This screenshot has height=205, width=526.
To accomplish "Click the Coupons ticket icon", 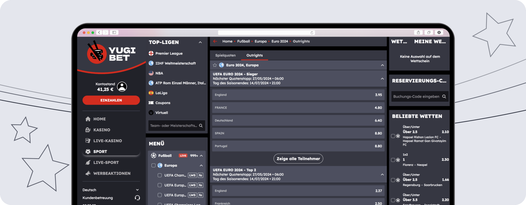I will pyautogui.click(x=151, y=103).
